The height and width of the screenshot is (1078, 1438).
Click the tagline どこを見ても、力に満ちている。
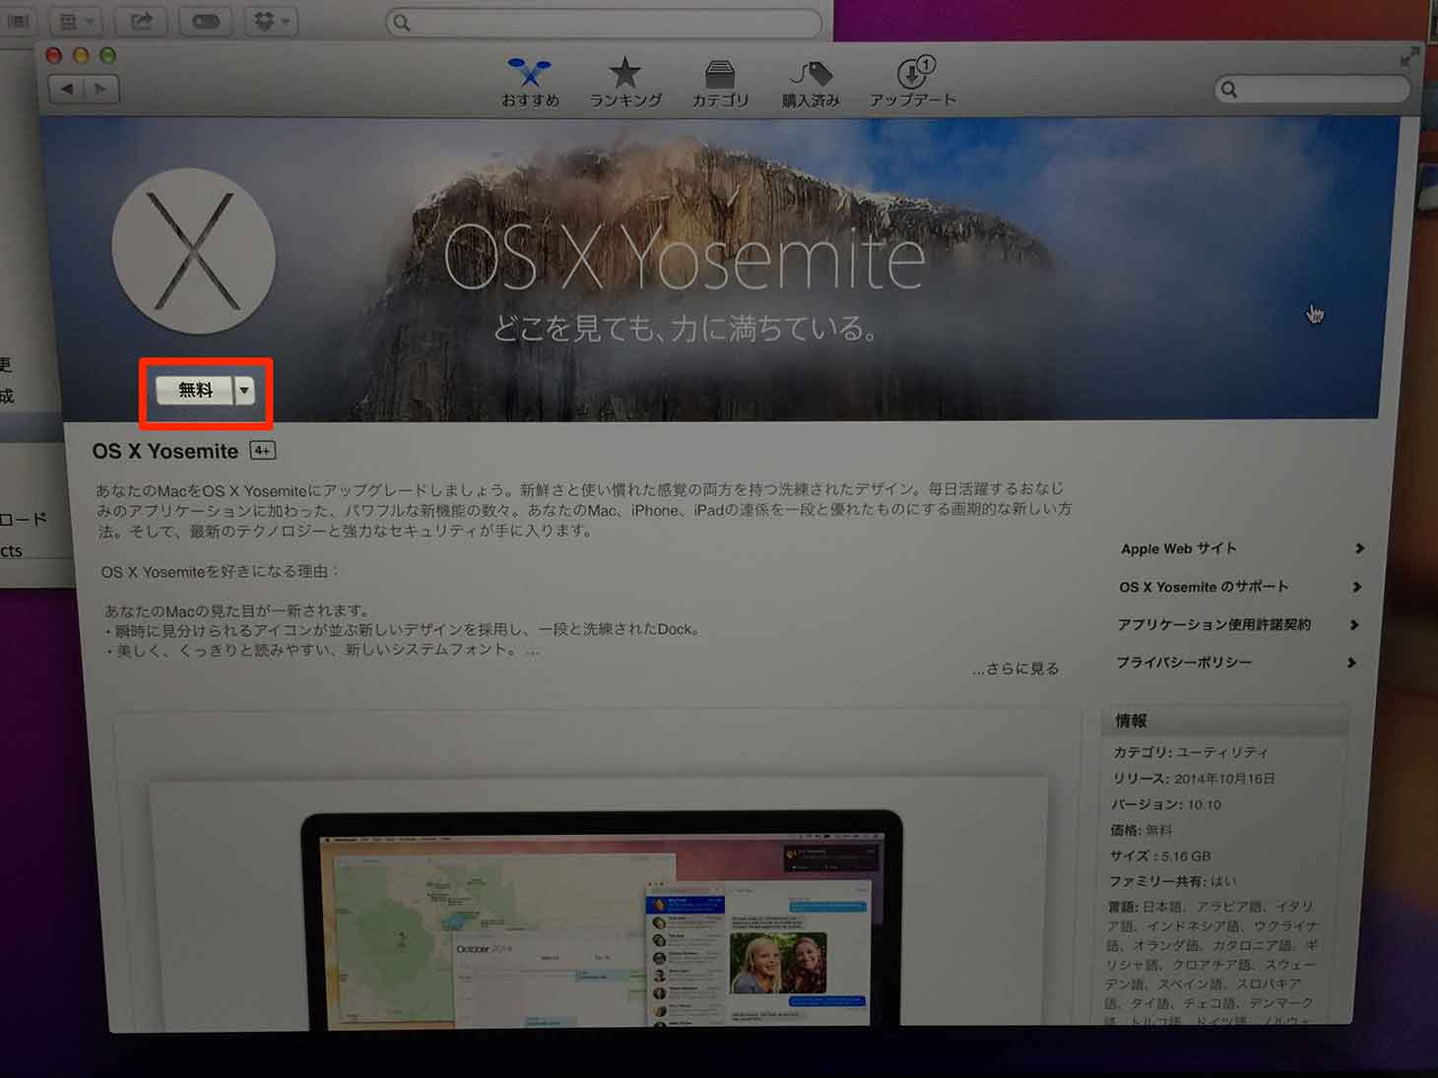(x=686, y=328)
